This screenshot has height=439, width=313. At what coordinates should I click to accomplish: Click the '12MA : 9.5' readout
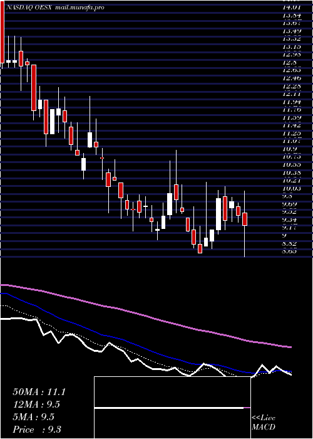pos(36,405)
